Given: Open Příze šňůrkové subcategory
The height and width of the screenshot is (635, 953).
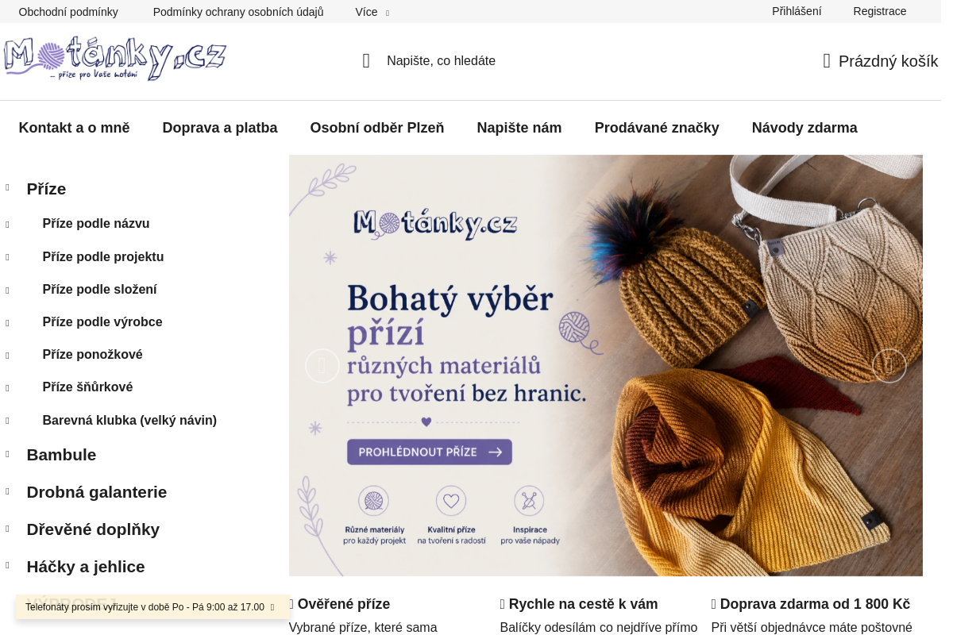Looking at the screenshot, I should [x=87, y=387].
